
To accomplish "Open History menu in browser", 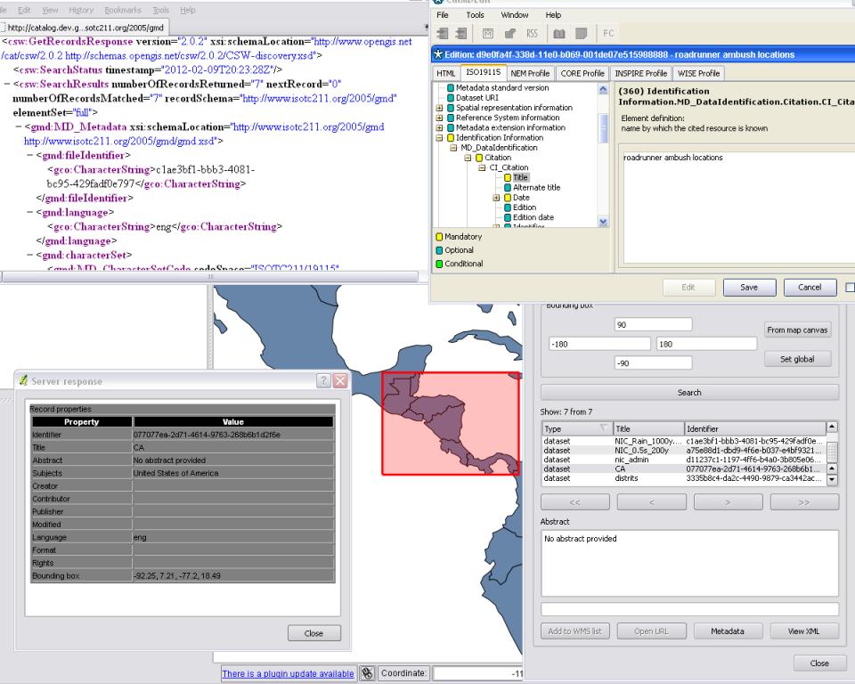I will pyautogui.click(x=81, y=11).
